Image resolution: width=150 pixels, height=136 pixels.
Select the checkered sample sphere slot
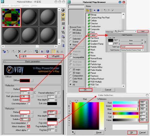click(x=11, y=17)
